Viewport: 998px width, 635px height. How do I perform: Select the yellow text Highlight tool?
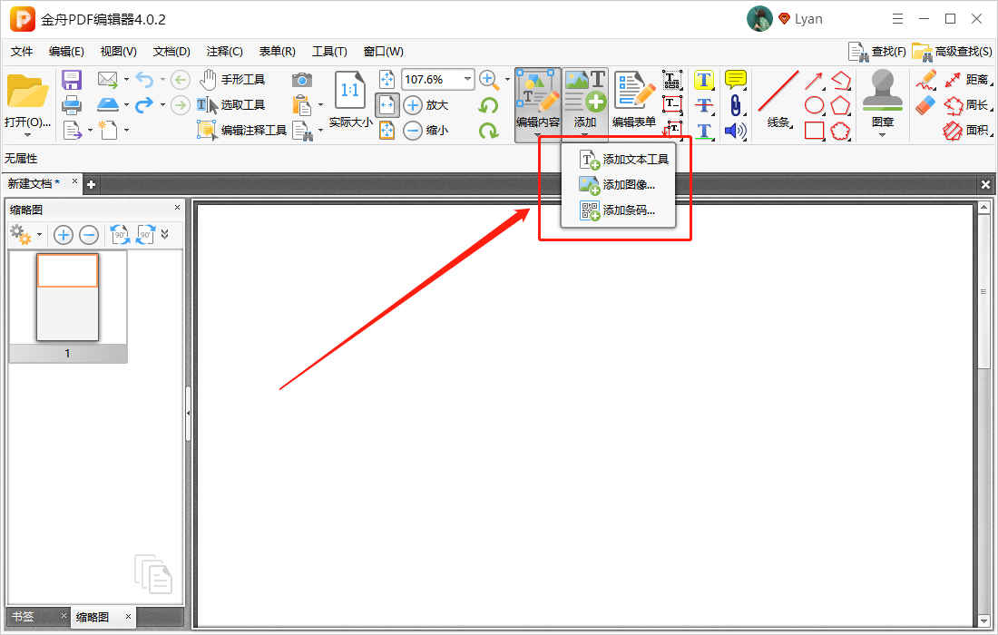pyautogui.click(x=704, y=80)
